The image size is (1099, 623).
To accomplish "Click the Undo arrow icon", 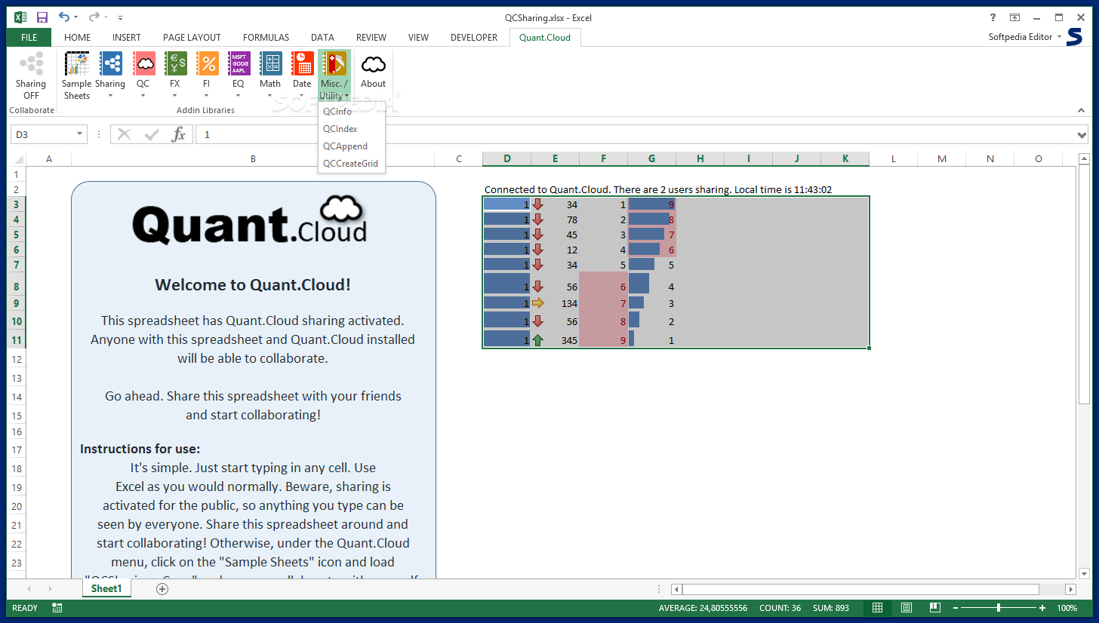I will click(65, 17).
